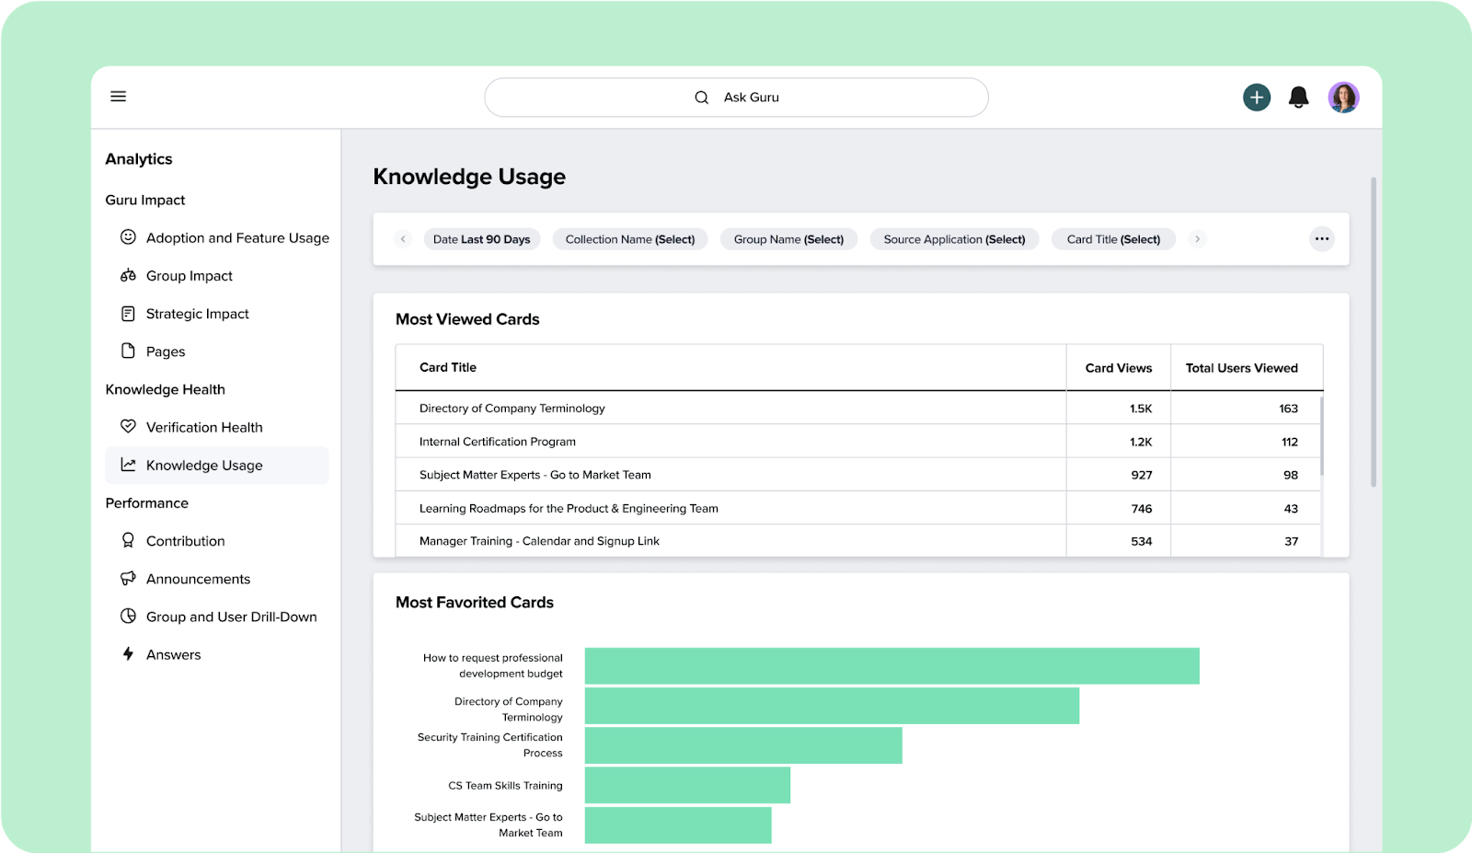1472x853 pixels.
Task: Select the Adoption and Feature Usage smiley icon
Action: [x=128, y=237]
